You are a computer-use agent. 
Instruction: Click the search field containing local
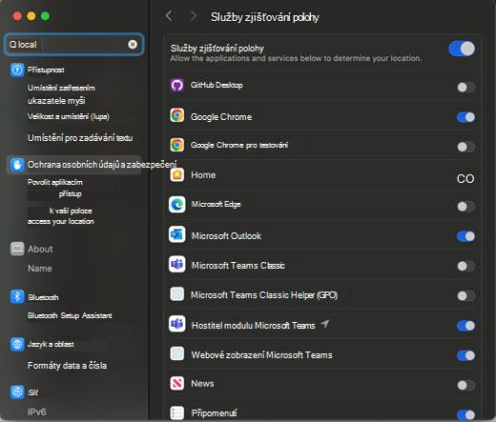coord(73,45)
